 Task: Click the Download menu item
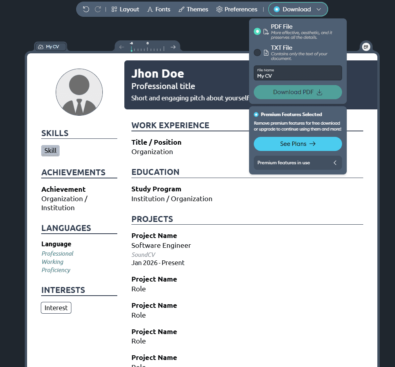(x=297, y=9)
